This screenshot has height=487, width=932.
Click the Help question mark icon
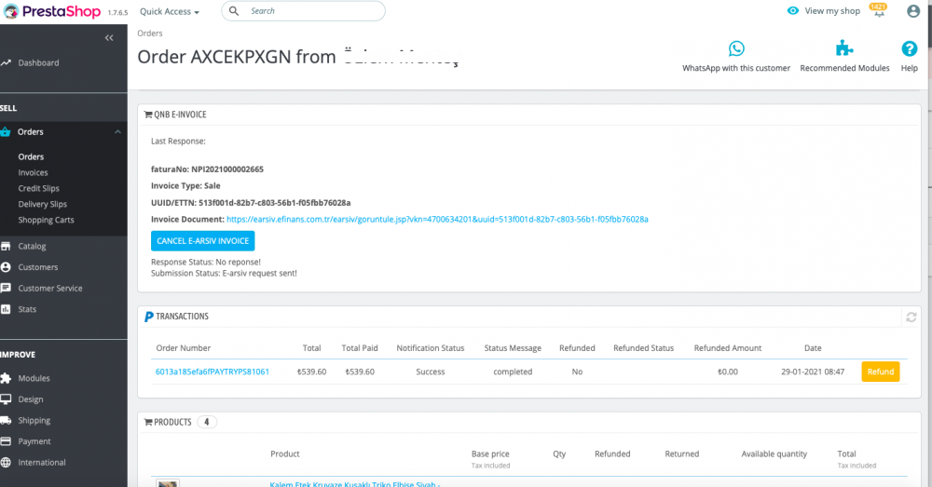910,48
